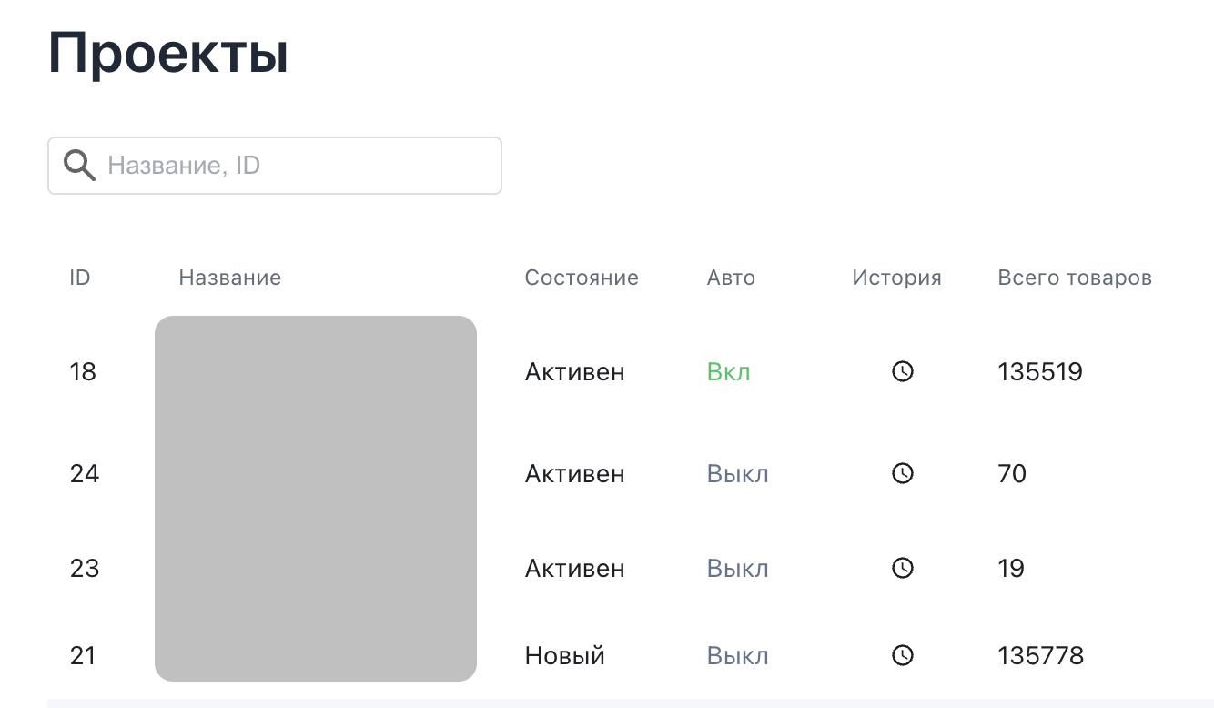The width and height of the screenshot is (1214, 708).
Task: Sort by the Название column header
Action: tap(229, 278)
